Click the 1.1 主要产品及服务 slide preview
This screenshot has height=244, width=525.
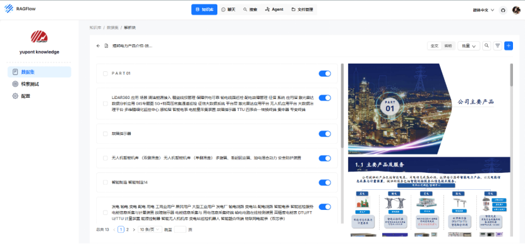pos(429,197)
